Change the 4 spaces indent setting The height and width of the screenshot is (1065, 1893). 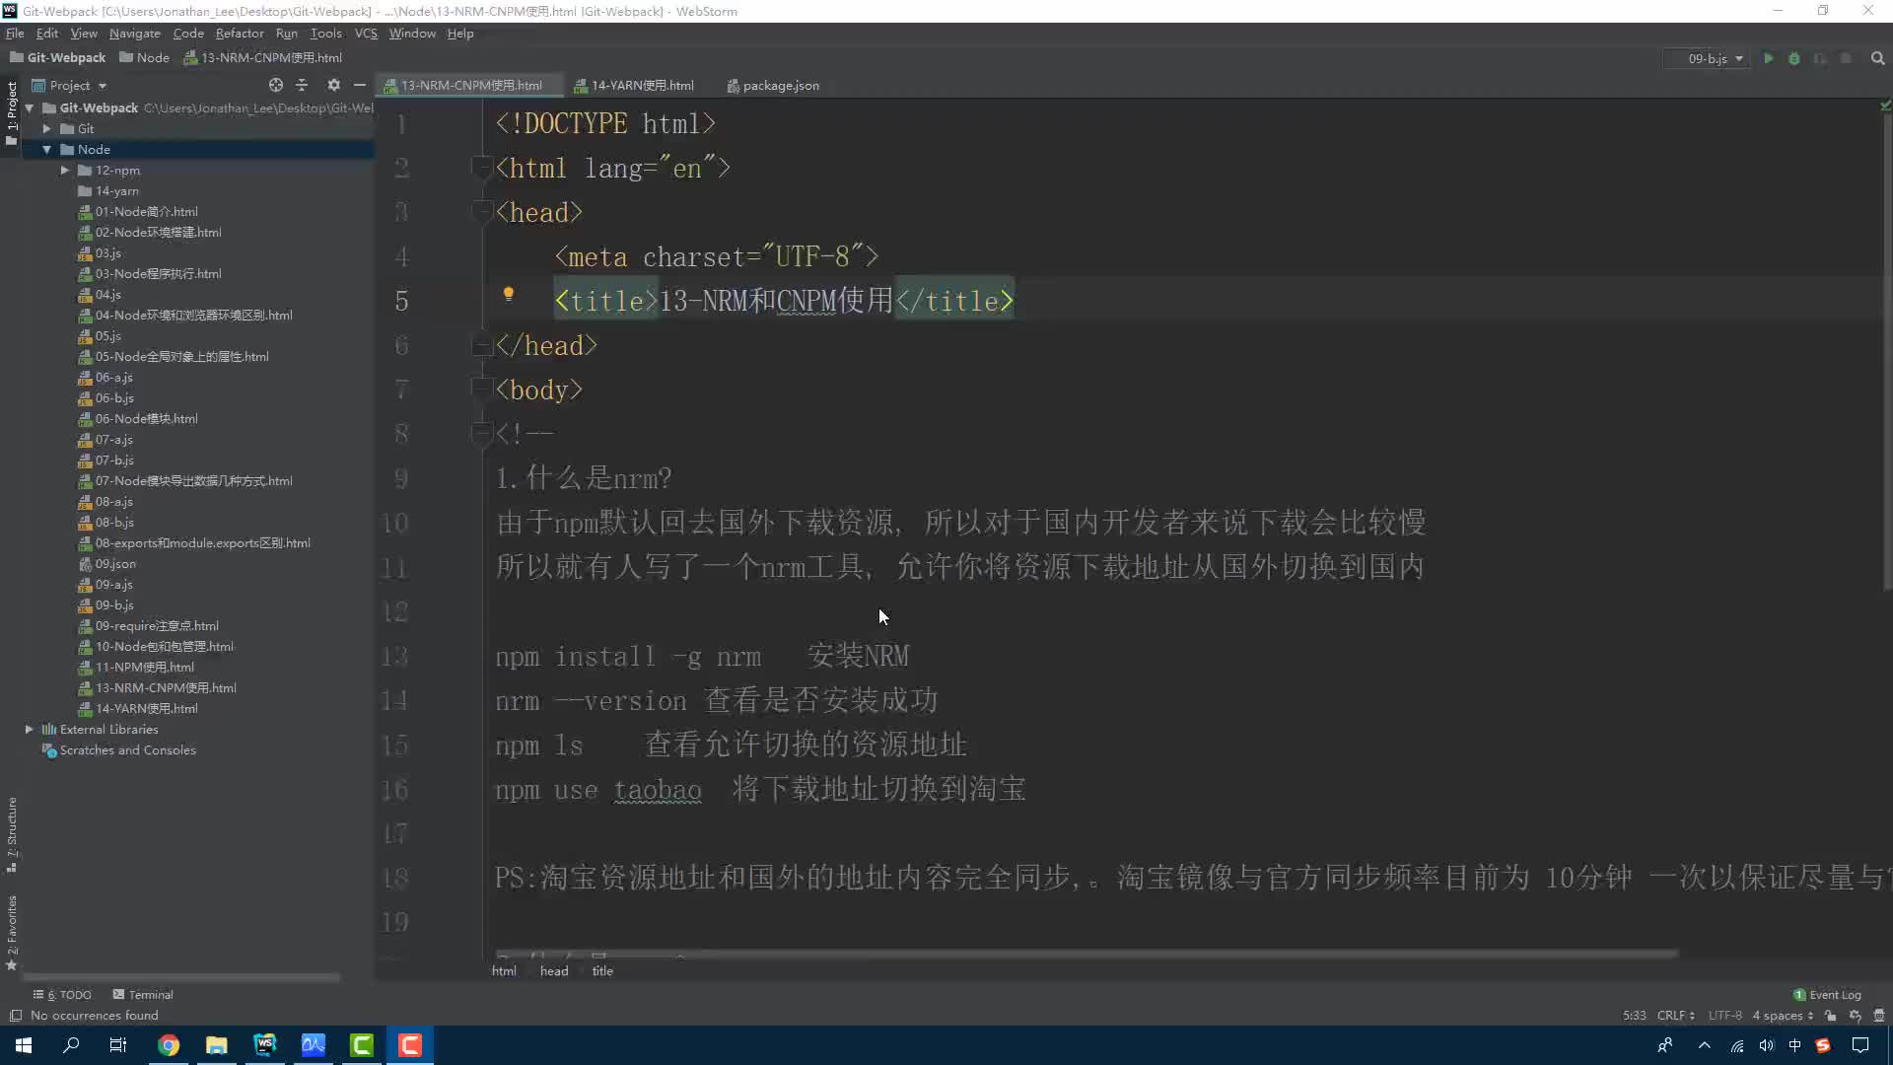click(x=1783, y=1015)
